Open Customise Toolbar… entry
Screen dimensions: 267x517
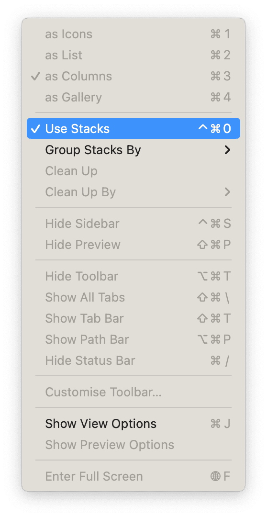point(133,392)
